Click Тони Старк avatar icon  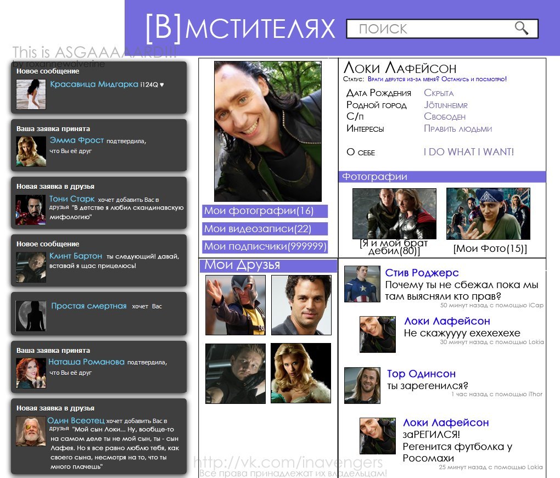tap(30, 210)
